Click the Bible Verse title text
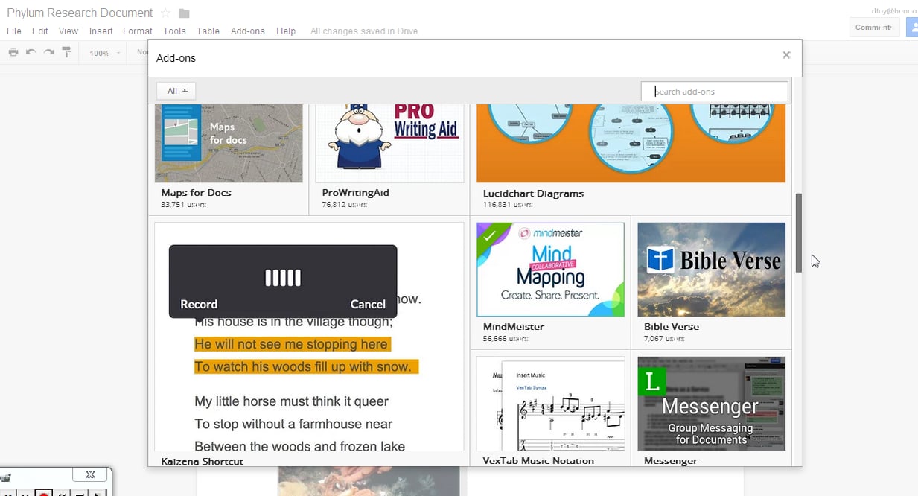Viewport: 918px width, 496px height. pos(672,326)
